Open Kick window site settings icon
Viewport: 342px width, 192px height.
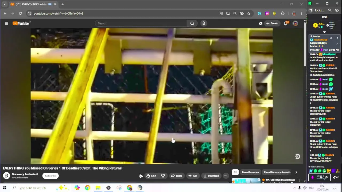311,10
